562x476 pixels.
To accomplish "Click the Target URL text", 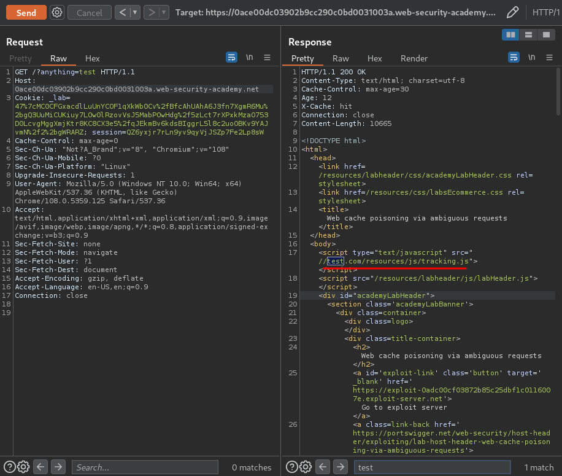I will [335, 12].
